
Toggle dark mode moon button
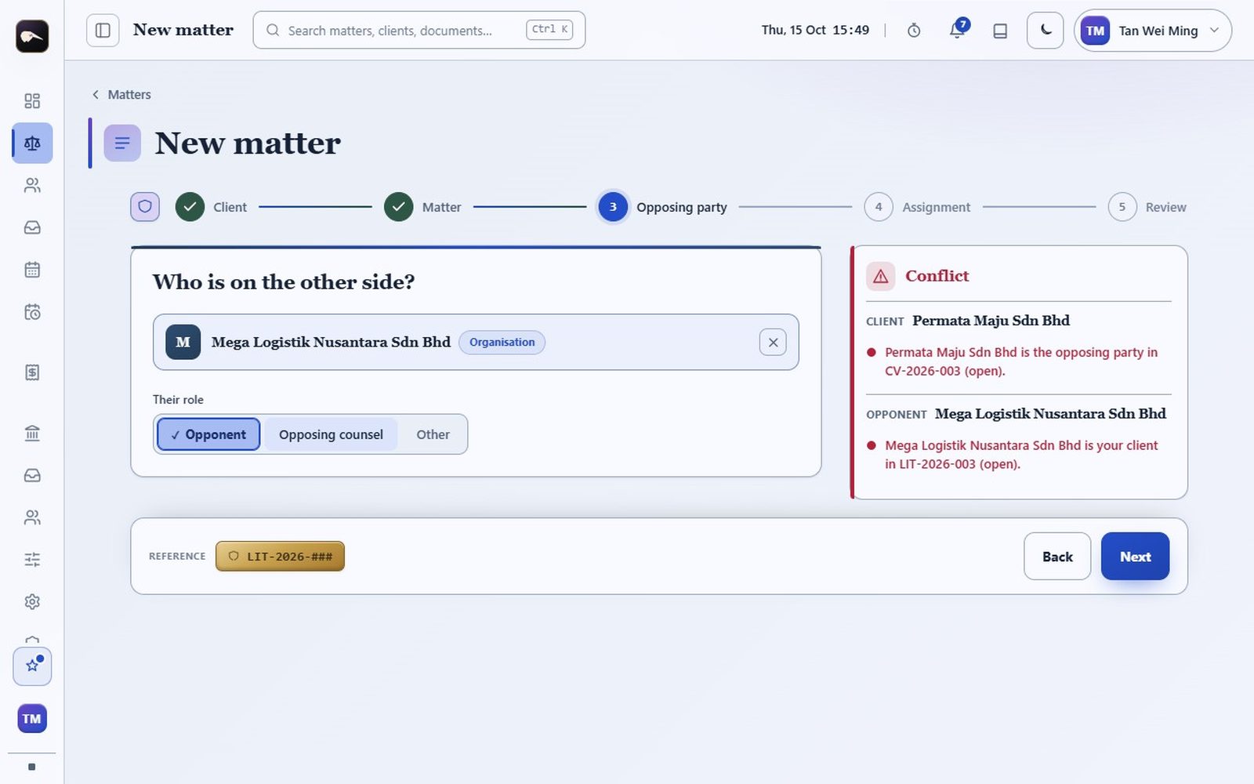click(1046, 31)
